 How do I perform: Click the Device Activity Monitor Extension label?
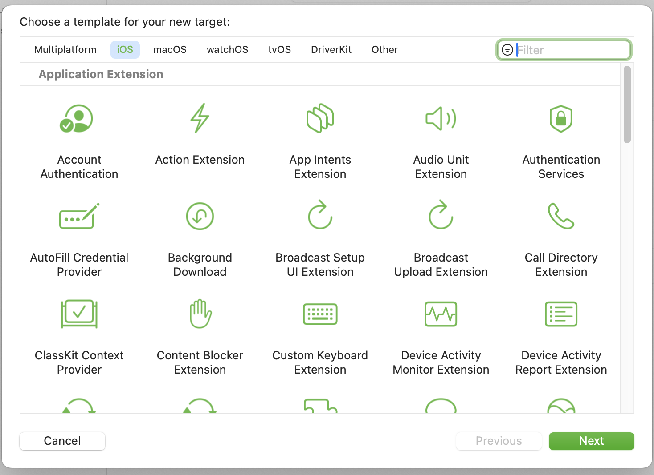coord(441,362)
